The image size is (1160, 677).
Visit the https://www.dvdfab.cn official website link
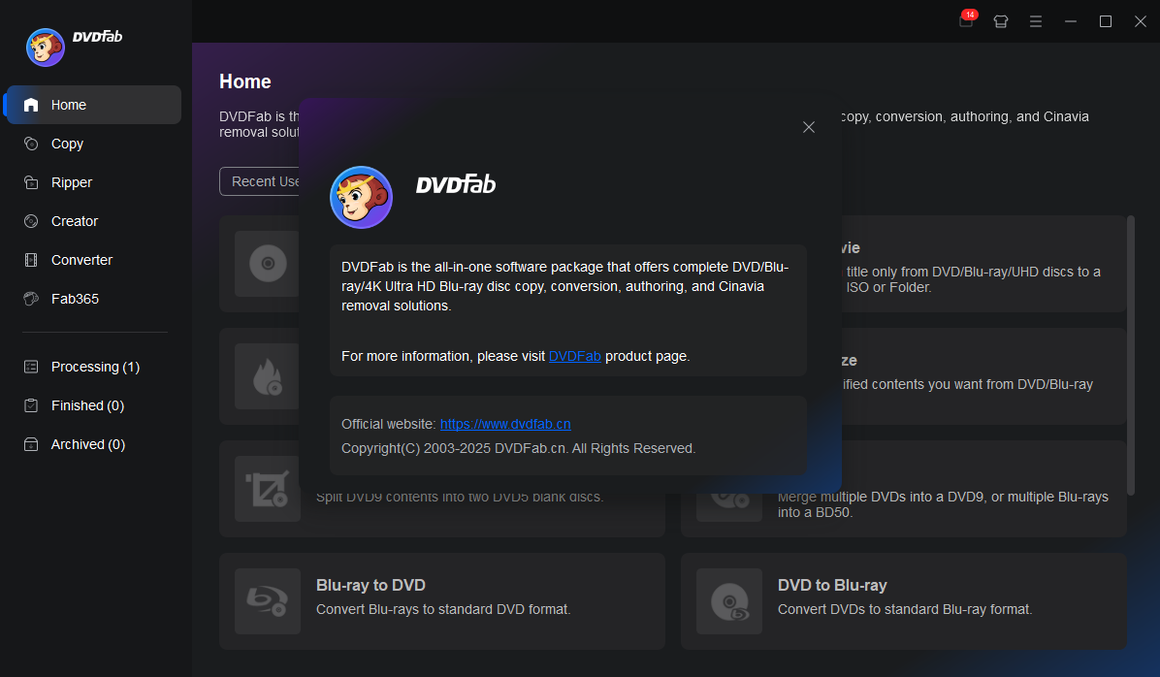point(505,424)
